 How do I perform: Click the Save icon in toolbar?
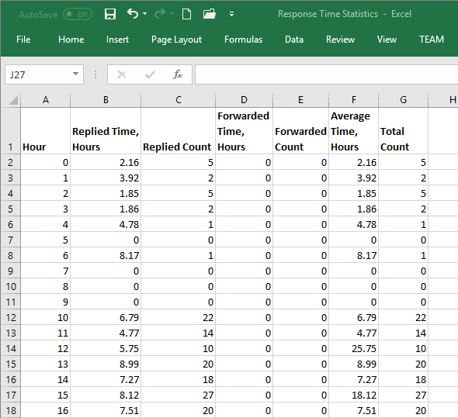110,14
